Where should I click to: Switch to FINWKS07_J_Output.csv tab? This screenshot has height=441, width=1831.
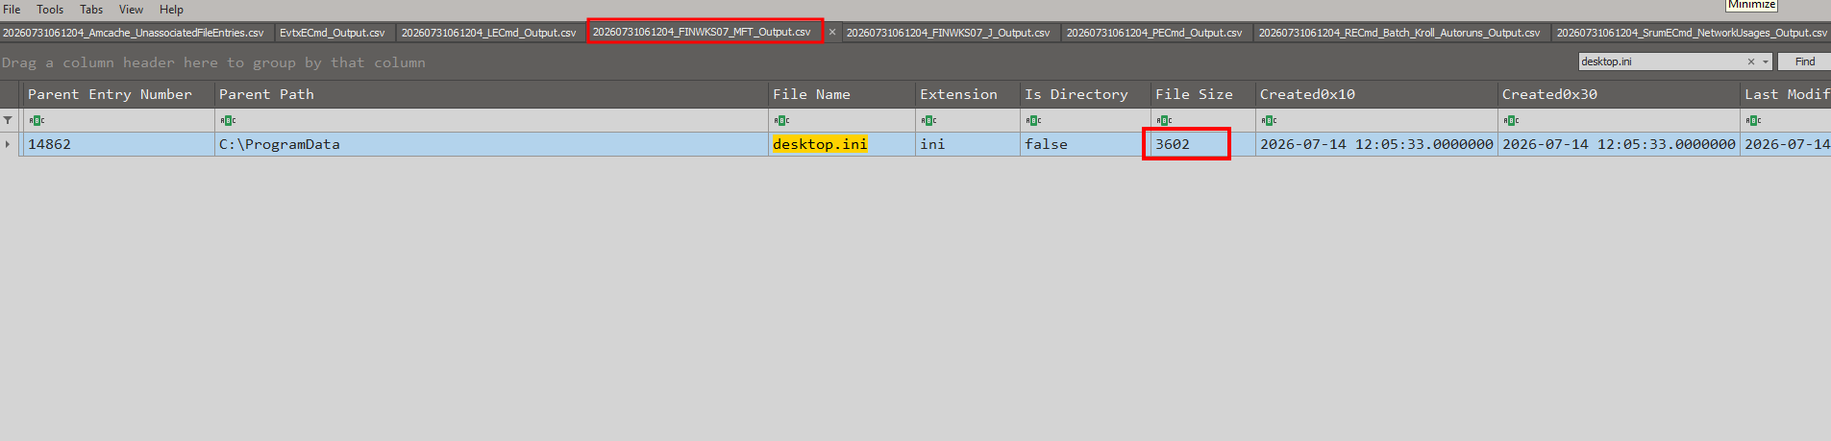[x=948, y=33]
